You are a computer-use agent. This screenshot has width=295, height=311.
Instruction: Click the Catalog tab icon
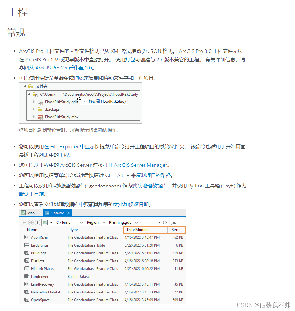[x=47, y=213]
